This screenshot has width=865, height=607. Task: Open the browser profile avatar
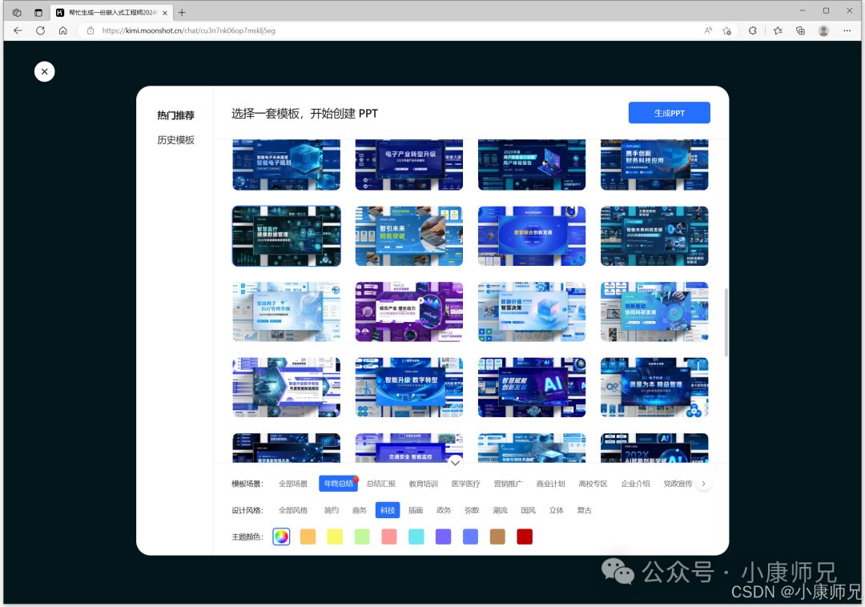pos(823,31)
